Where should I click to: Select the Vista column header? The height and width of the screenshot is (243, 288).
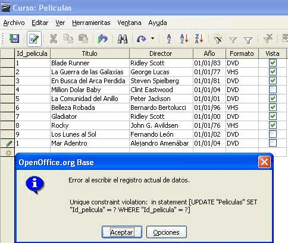pos(273,53)
